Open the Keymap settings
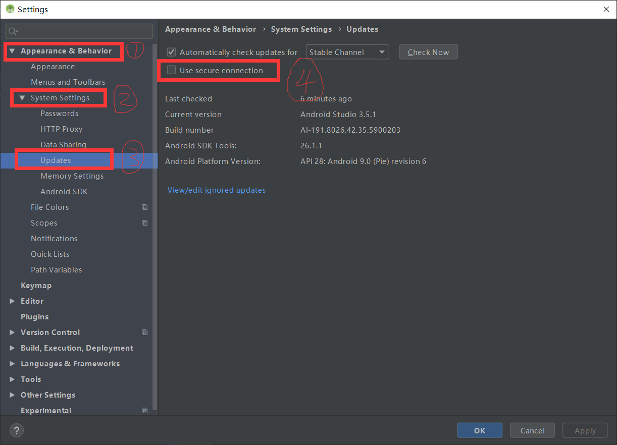The width and height of the screenshot is (617, 445). point(36,286)
